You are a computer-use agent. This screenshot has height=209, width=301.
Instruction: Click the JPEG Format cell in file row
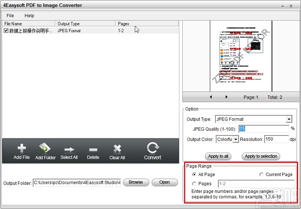(x=69, y=31)
